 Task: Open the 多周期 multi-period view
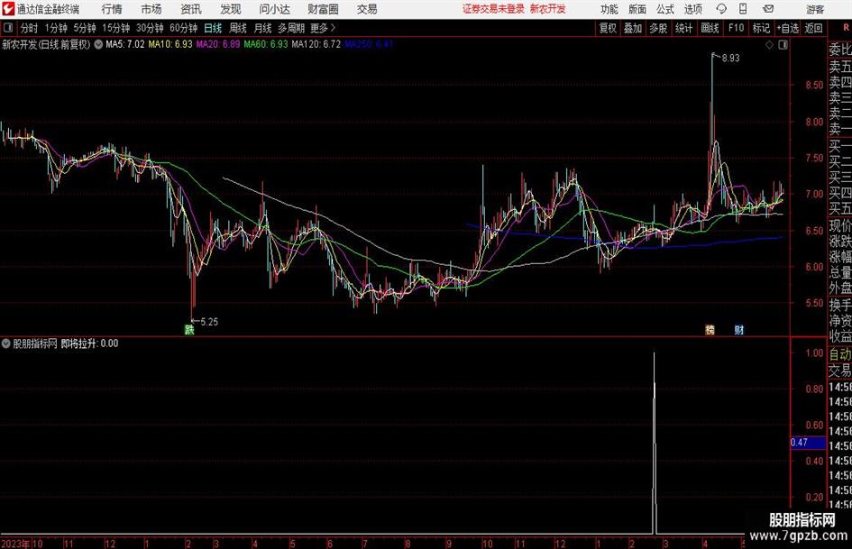coord(291,28)
